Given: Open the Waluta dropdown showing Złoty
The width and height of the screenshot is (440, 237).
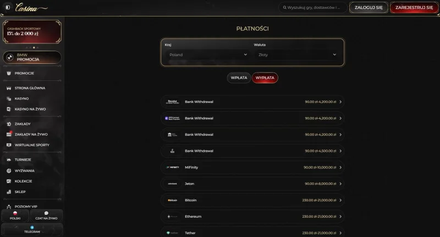Looking at the screenshot, I should [297, 54].
